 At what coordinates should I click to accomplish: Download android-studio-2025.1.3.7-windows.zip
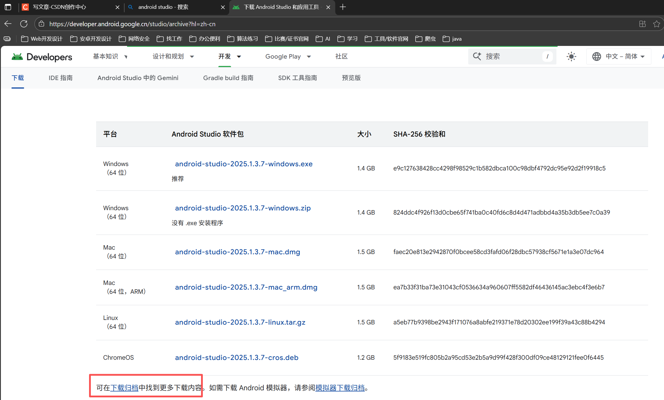click(243, 208)
